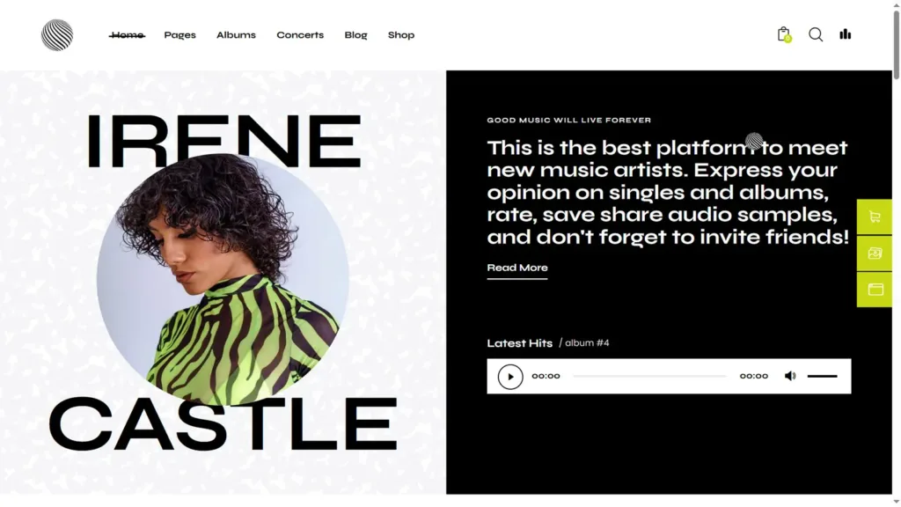Go to the Shop menu item

(x=401, y=35)
